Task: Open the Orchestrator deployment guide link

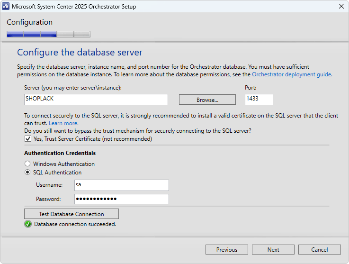Action: (292, 74)
